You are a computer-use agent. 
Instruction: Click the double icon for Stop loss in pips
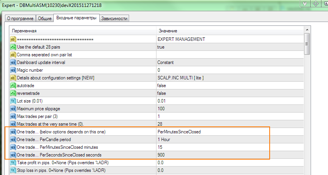[x=13, y=170]
